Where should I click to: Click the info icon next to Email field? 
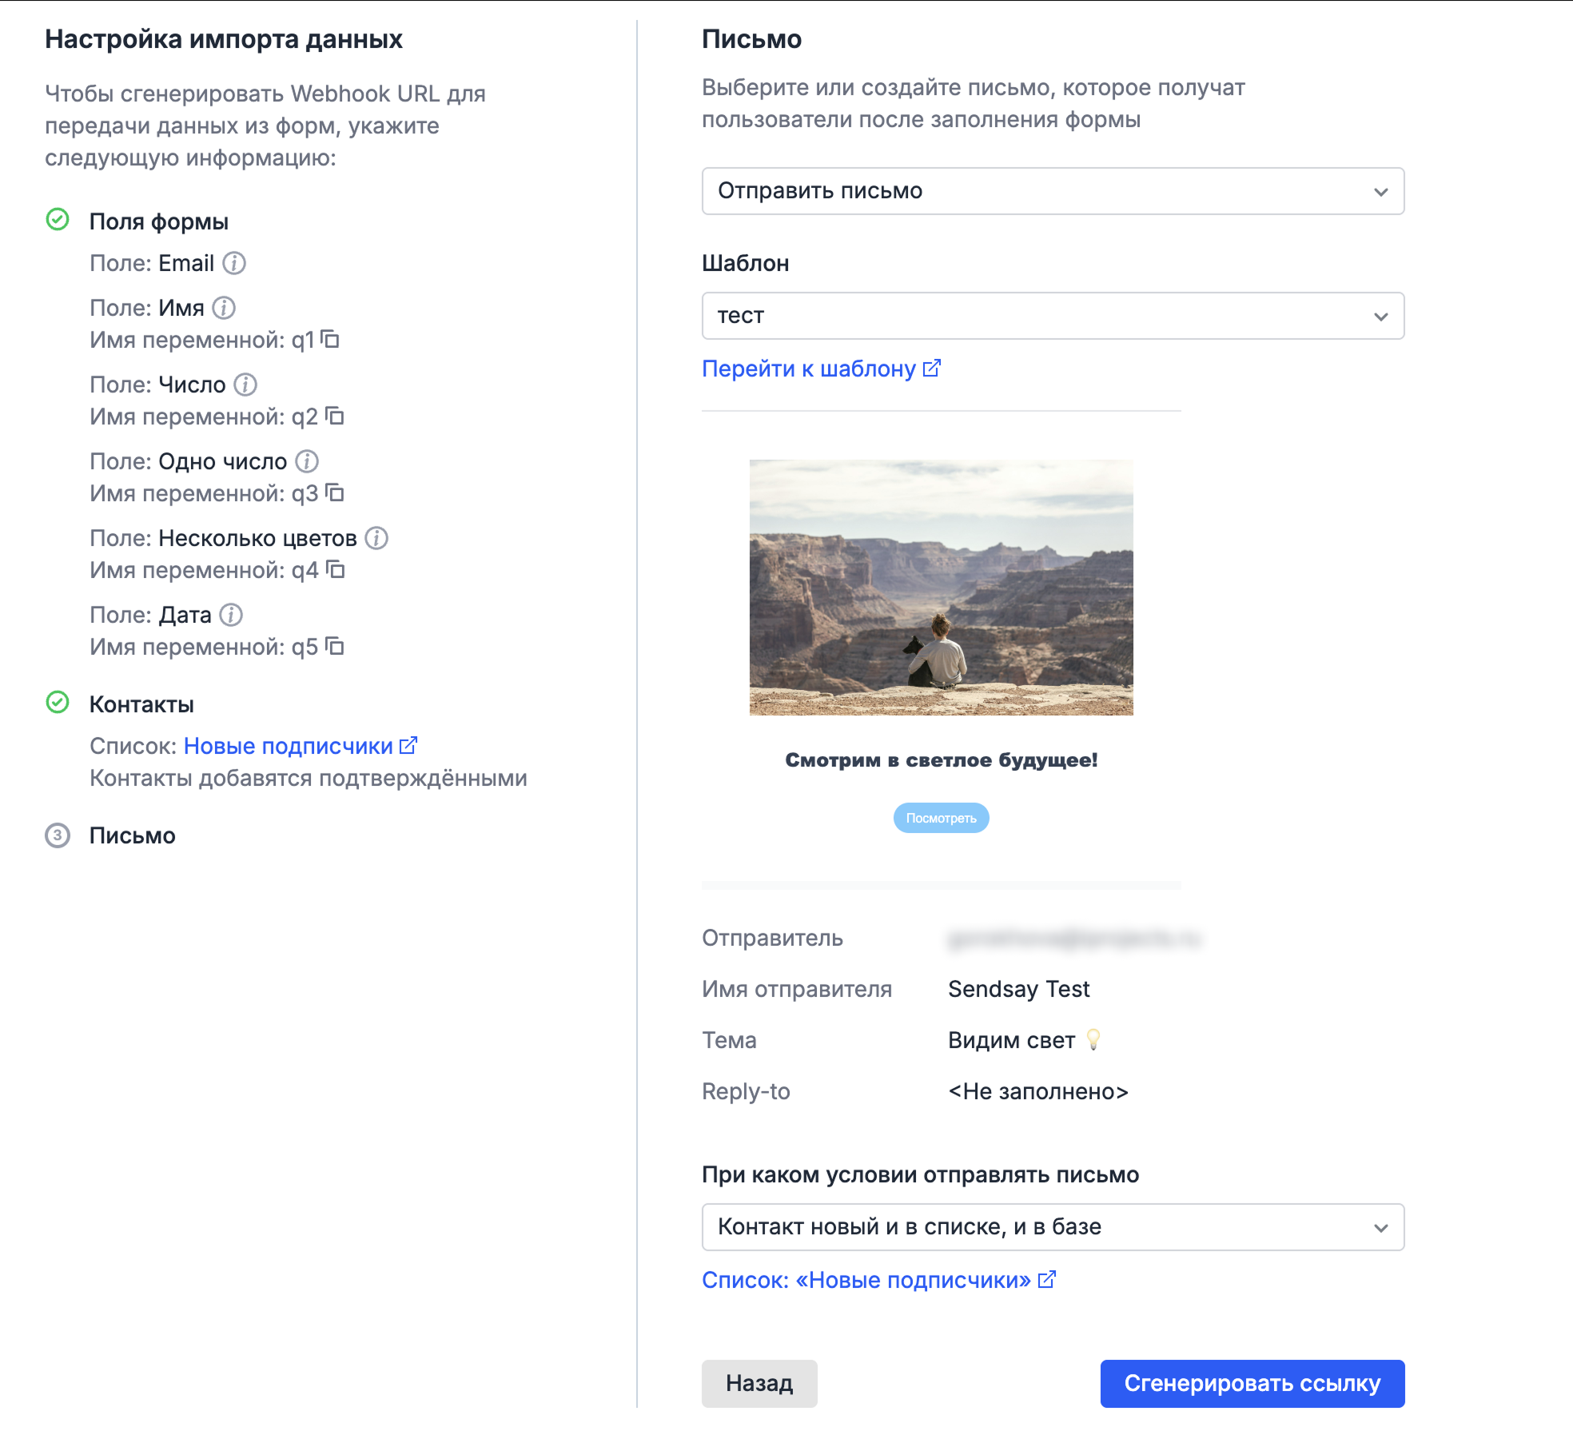click(x=233, y=263)
